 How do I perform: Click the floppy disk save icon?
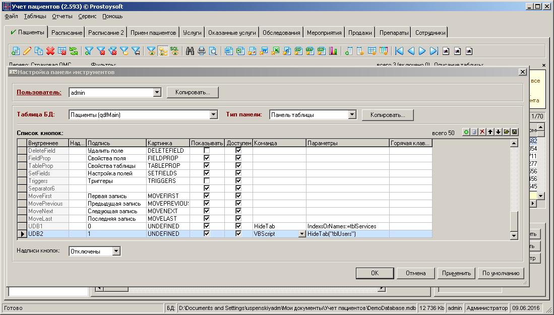click(515, 132)
